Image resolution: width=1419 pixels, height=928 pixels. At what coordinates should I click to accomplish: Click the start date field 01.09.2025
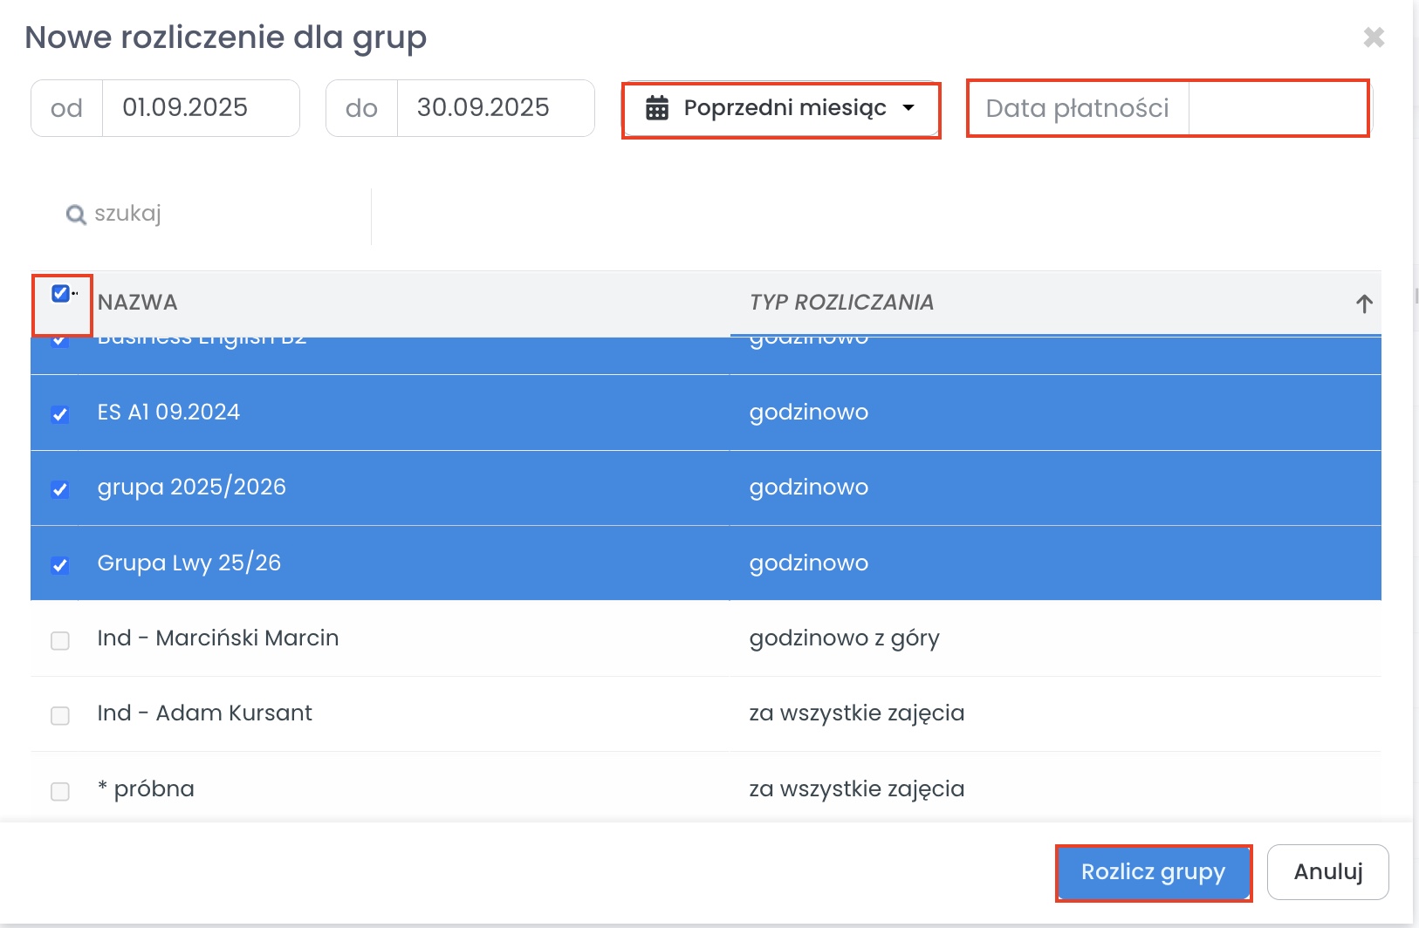(200, 108)
